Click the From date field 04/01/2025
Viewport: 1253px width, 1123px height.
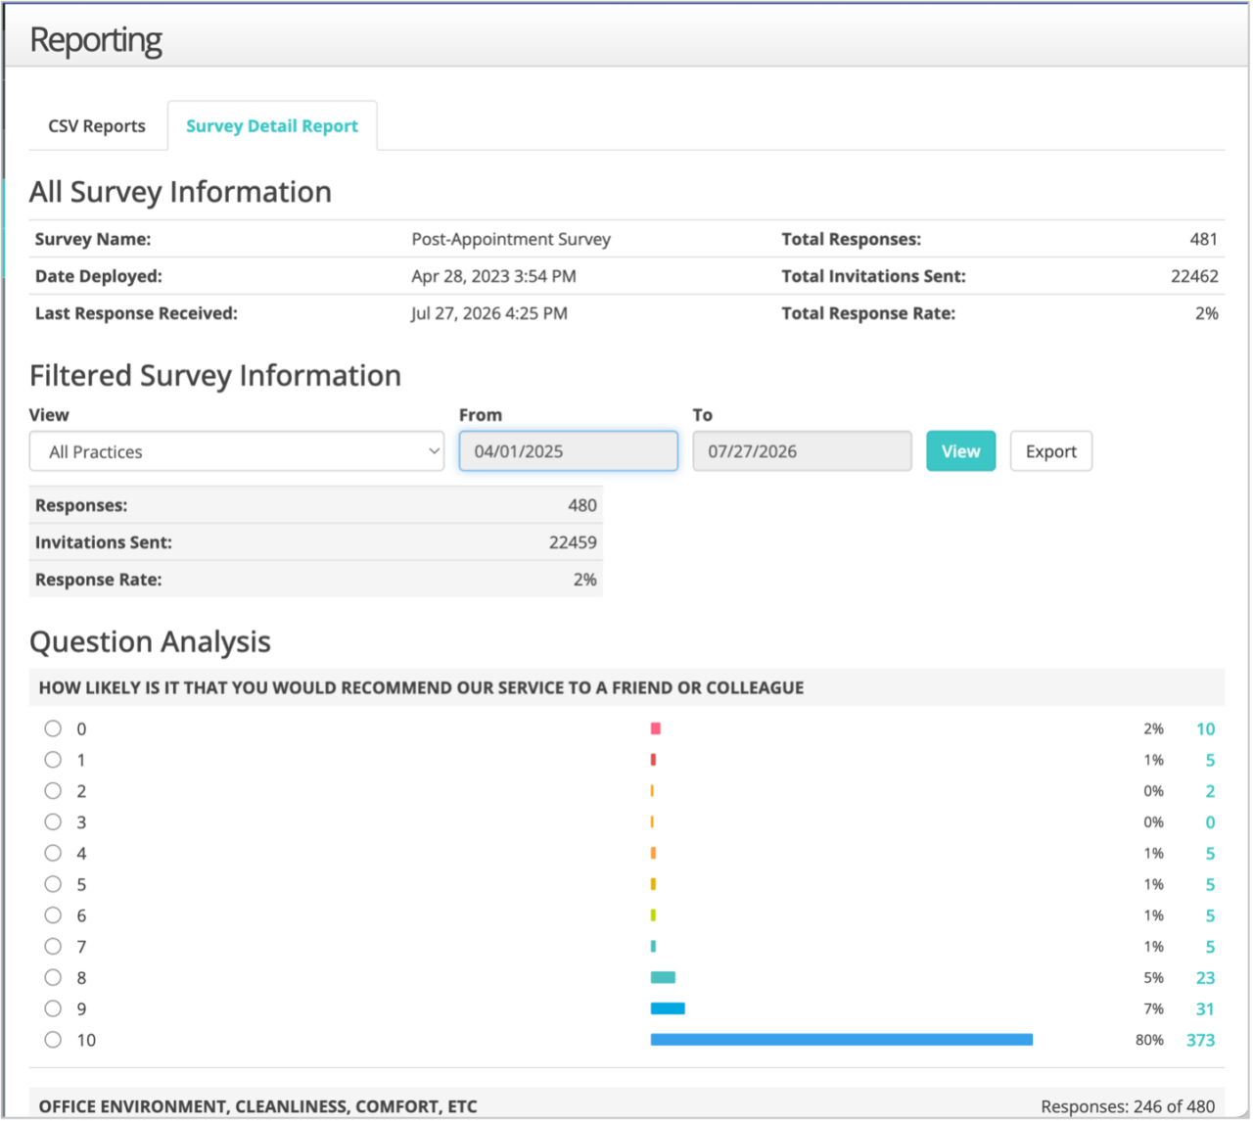click(x=568, y=451)
